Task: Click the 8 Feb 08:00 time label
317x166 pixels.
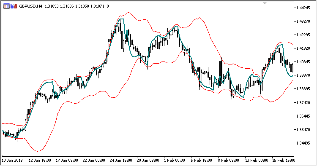Action: (x=229, y=161)
